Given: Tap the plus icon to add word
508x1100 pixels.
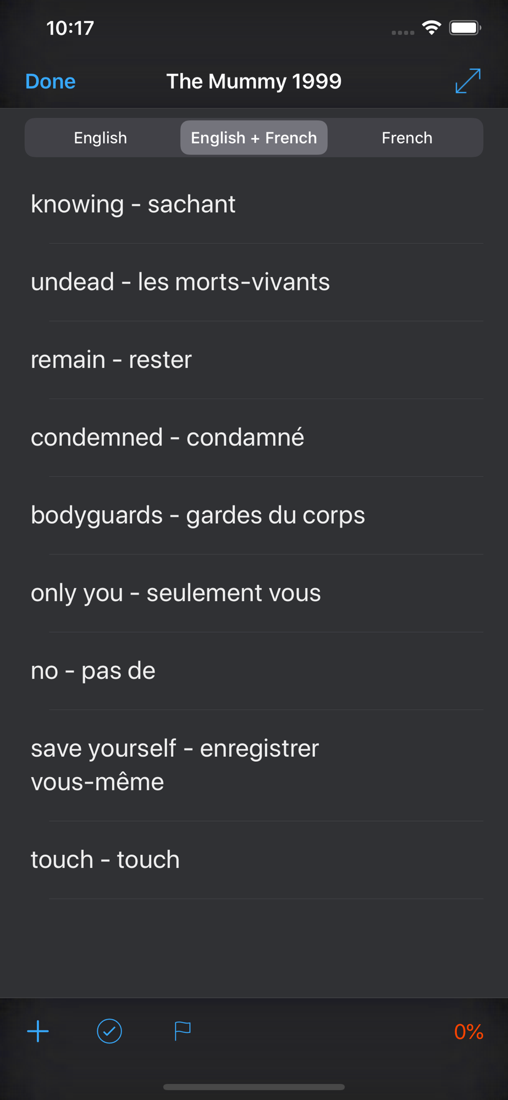Looking at the screenshot, I should 38,1031.
